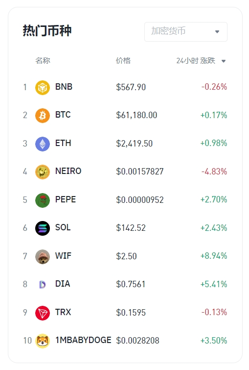Click the 价格 column header
Screen dimensions: 249x370
click(x=123, y=61)
